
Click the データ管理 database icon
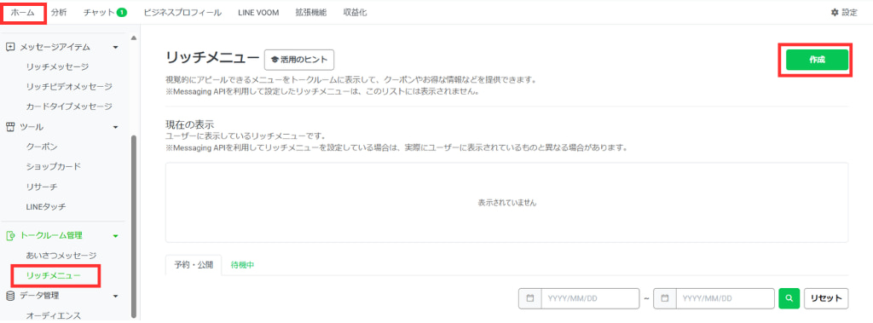point(10,296)
